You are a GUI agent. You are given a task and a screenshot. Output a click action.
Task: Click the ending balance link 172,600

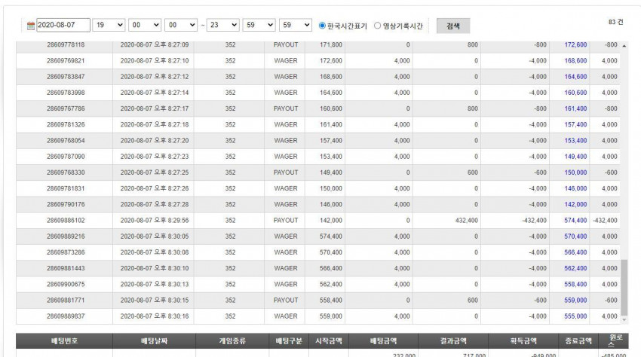[575, 44]
